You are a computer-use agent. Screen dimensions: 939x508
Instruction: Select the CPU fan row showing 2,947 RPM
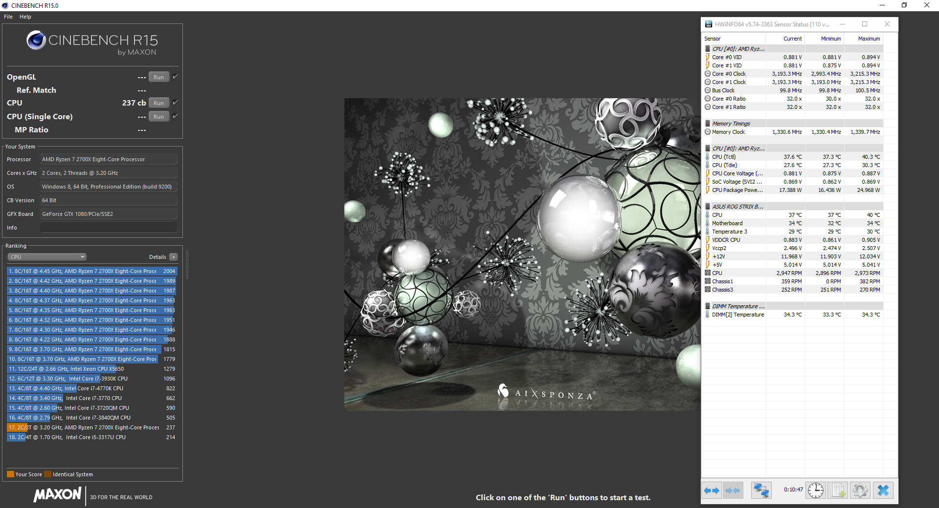coord(793,273)
